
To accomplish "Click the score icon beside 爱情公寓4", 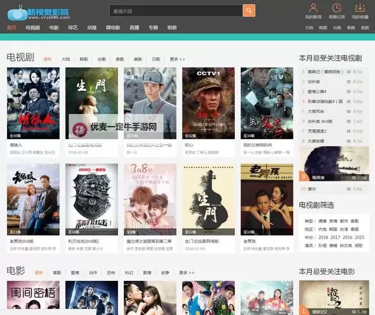I will [x=348, y=91].
